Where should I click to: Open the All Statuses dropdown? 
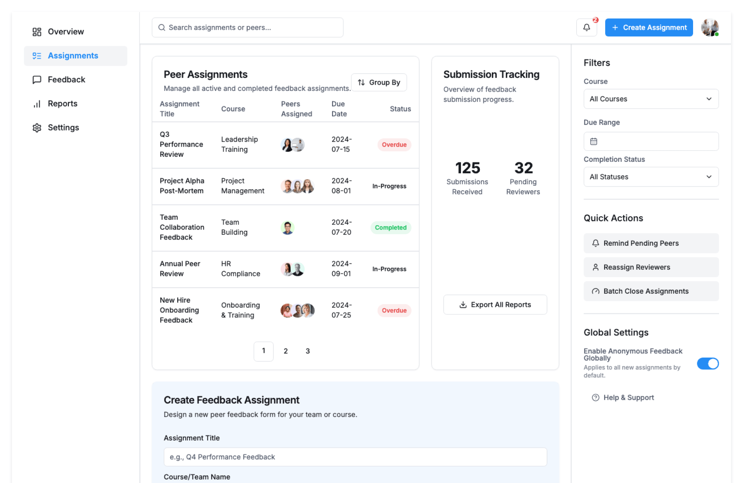click(x=651, y=177)
